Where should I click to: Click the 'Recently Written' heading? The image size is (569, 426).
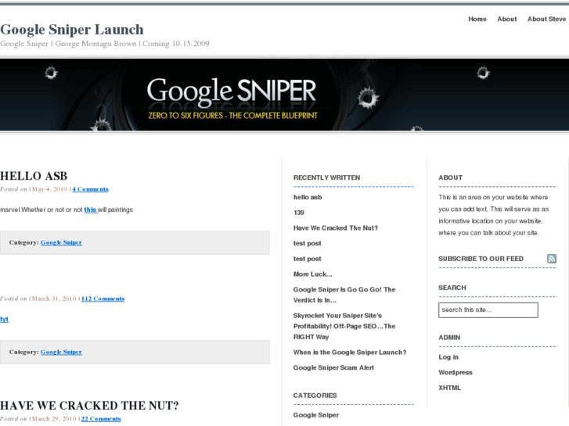coord(326,177)
